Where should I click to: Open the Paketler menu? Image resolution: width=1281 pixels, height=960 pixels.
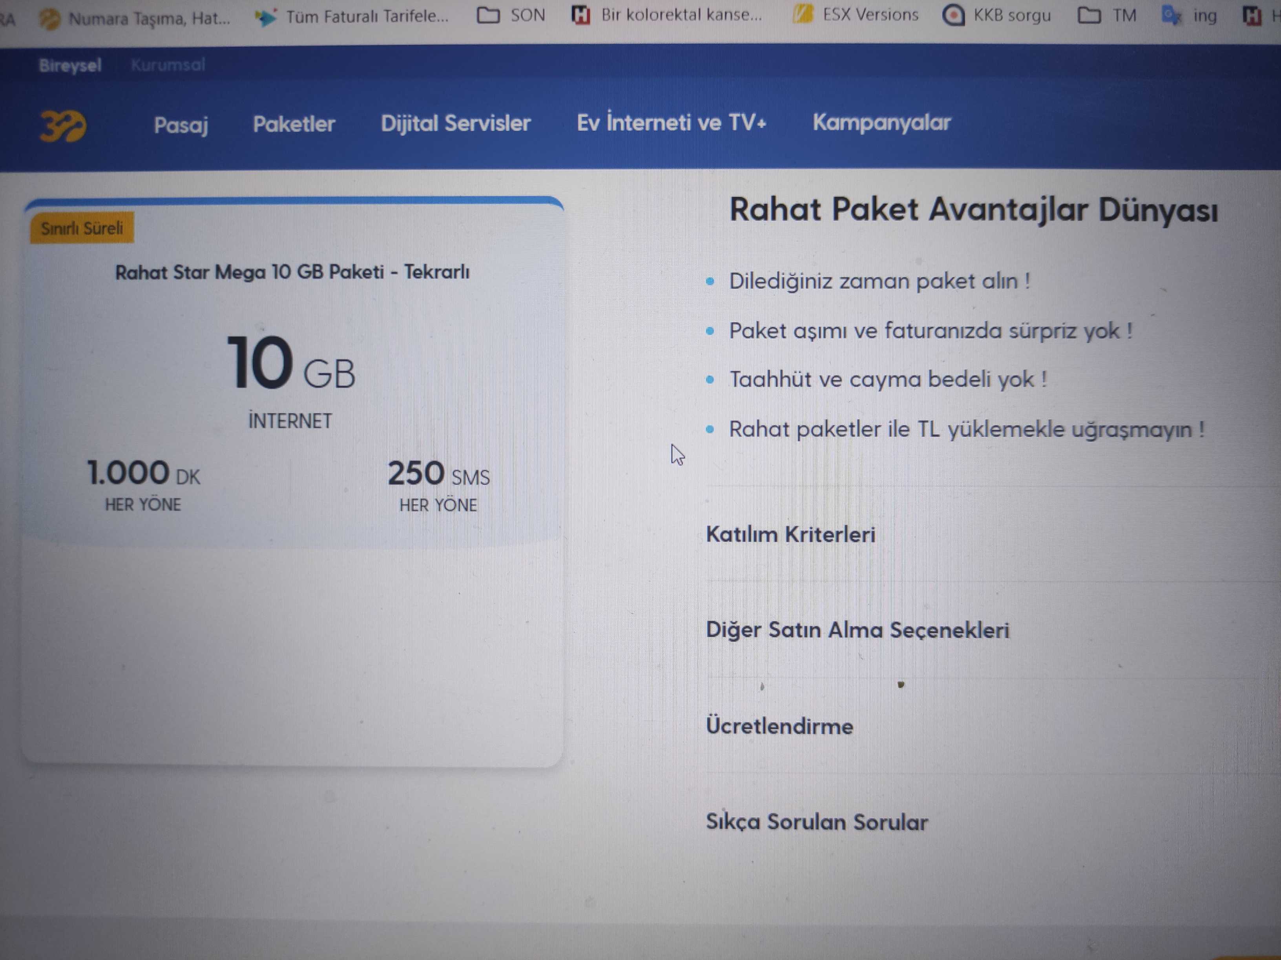(294, 124)
